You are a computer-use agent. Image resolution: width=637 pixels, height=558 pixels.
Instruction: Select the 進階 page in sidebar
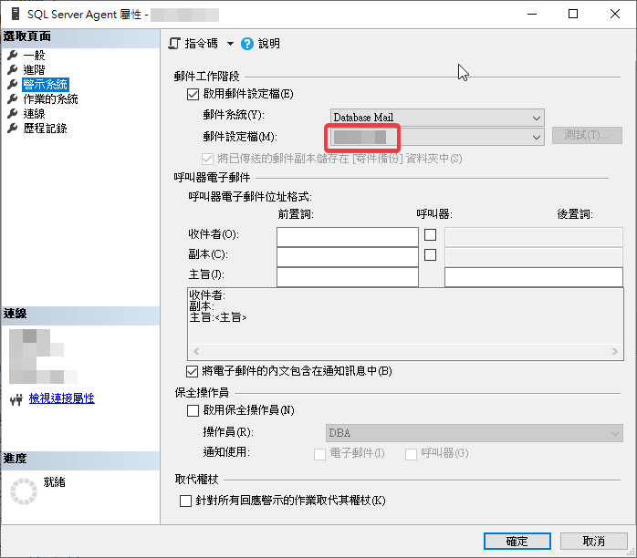(x=34, y=70)
